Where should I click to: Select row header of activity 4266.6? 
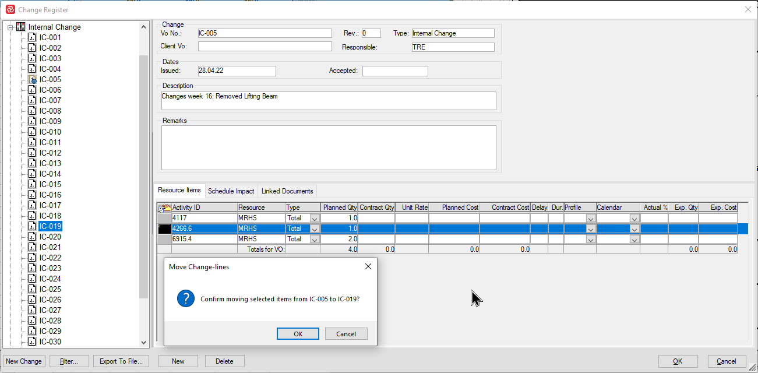[x=164, y=228]
